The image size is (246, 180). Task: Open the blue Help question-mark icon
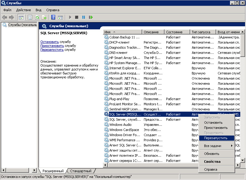53,17
